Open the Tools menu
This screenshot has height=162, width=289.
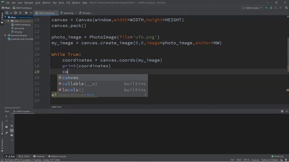click(61, 3)
